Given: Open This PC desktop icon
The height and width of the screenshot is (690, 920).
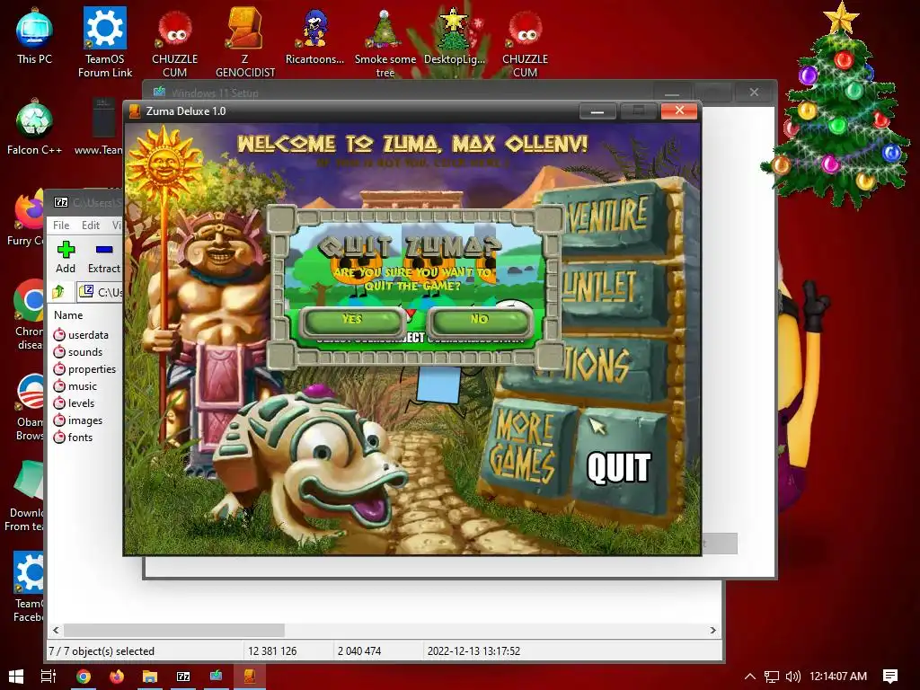Looking at the screenshot, I should pos(35,36).
